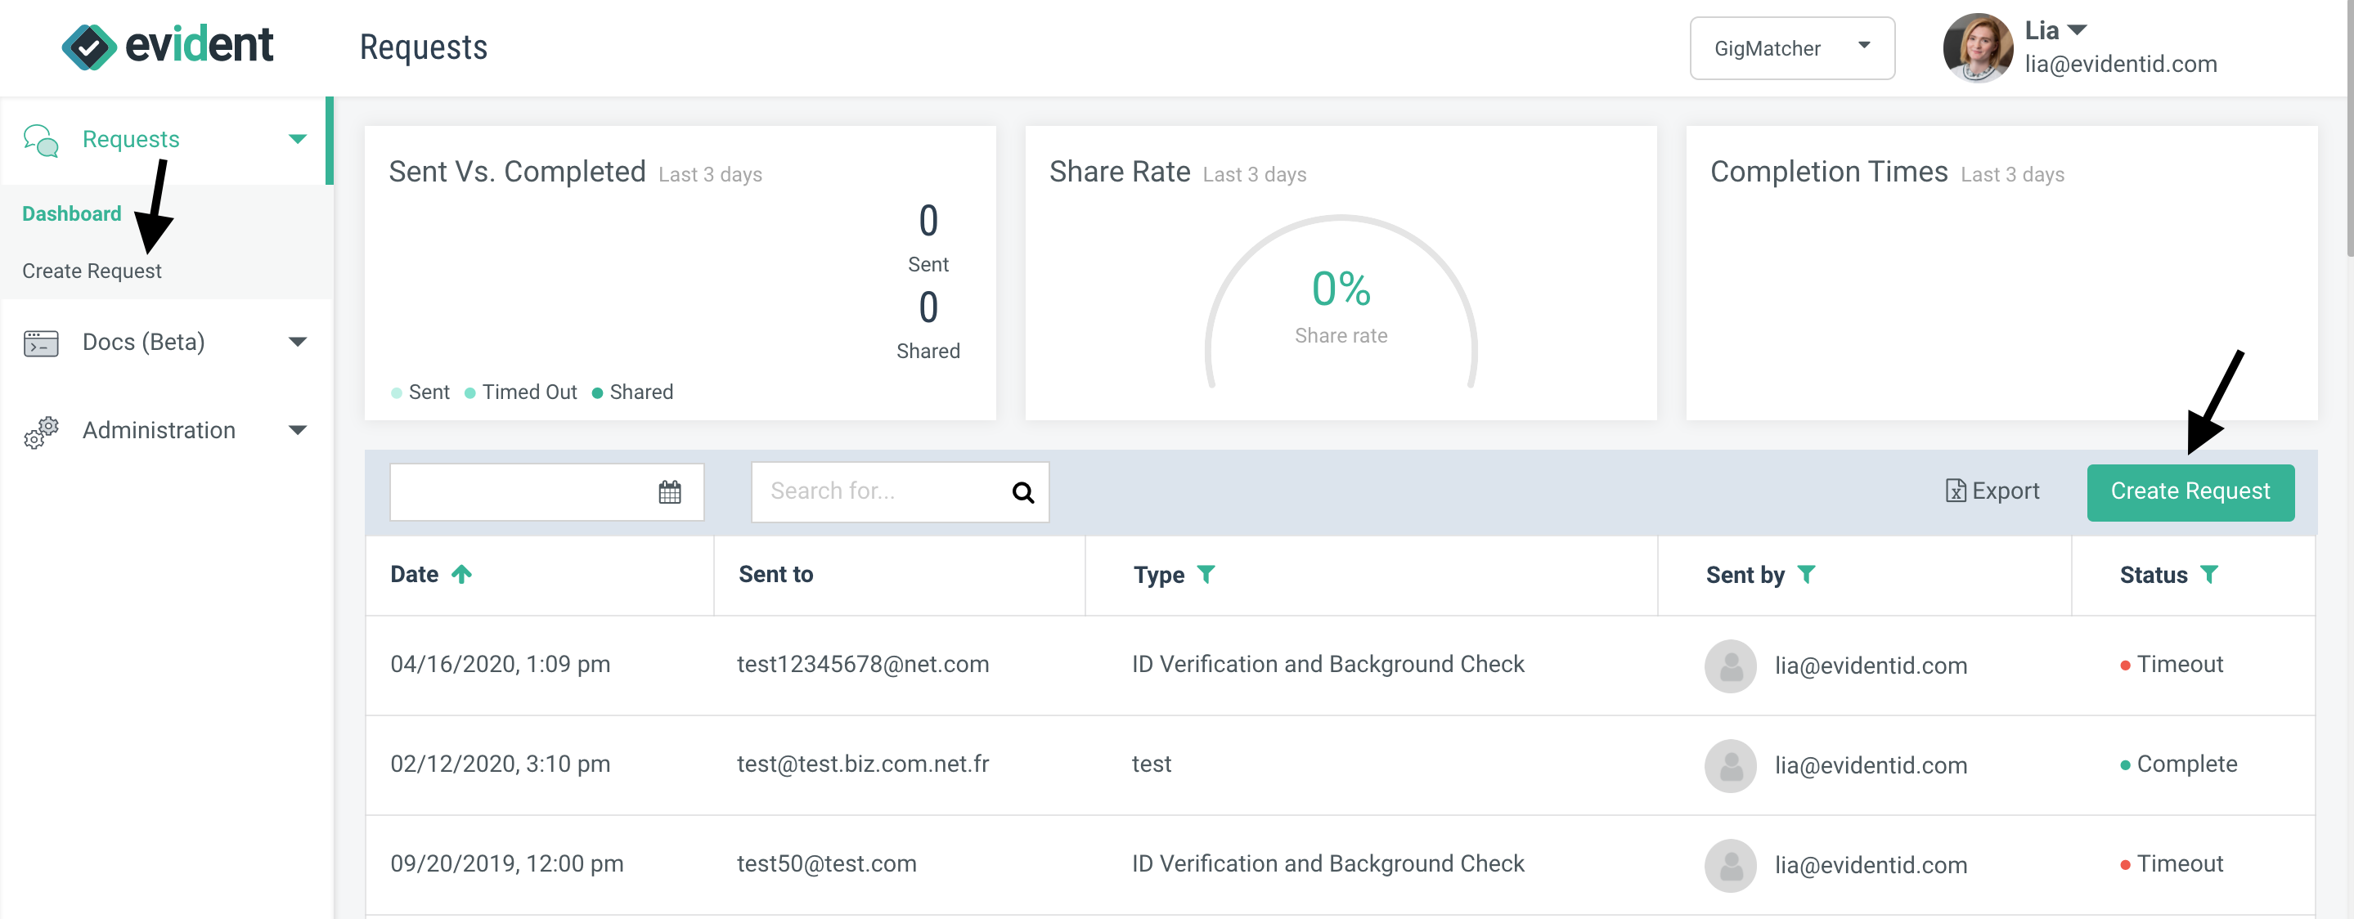
Task: Click the Share Rate card title
Action: click(x=1120, y=172)
